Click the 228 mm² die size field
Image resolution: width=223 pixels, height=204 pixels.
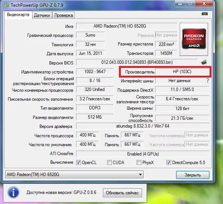click(x=166, y=44)
